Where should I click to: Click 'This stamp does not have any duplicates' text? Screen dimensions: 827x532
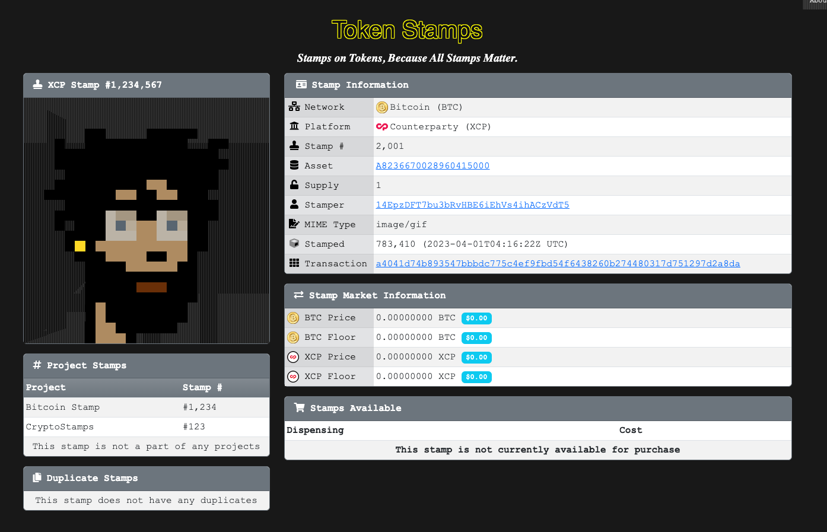(x=146, y=500)
